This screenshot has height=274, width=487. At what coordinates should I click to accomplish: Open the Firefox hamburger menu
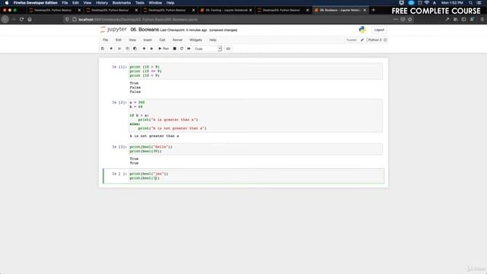(482, 19)
